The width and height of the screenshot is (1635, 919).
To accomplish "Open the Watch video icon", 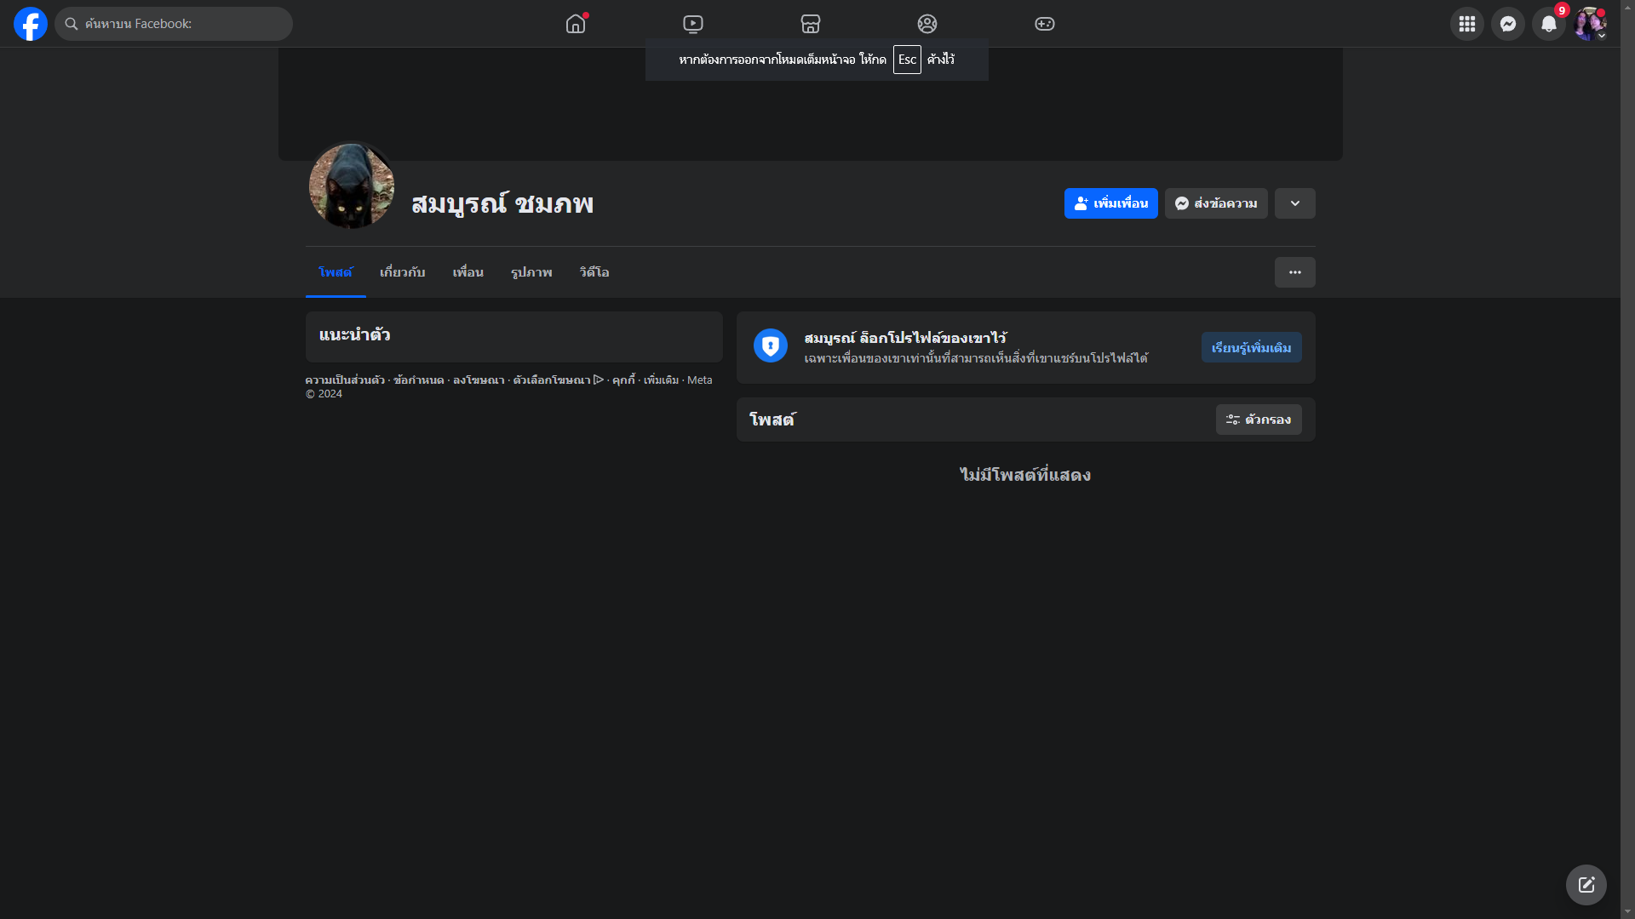I will (x=693, y=24).
